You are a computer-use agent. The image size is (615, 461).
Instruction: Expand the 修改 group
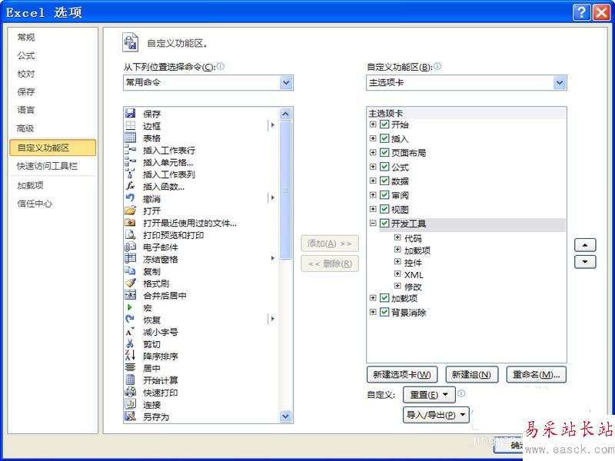click(x=397, y=286)
